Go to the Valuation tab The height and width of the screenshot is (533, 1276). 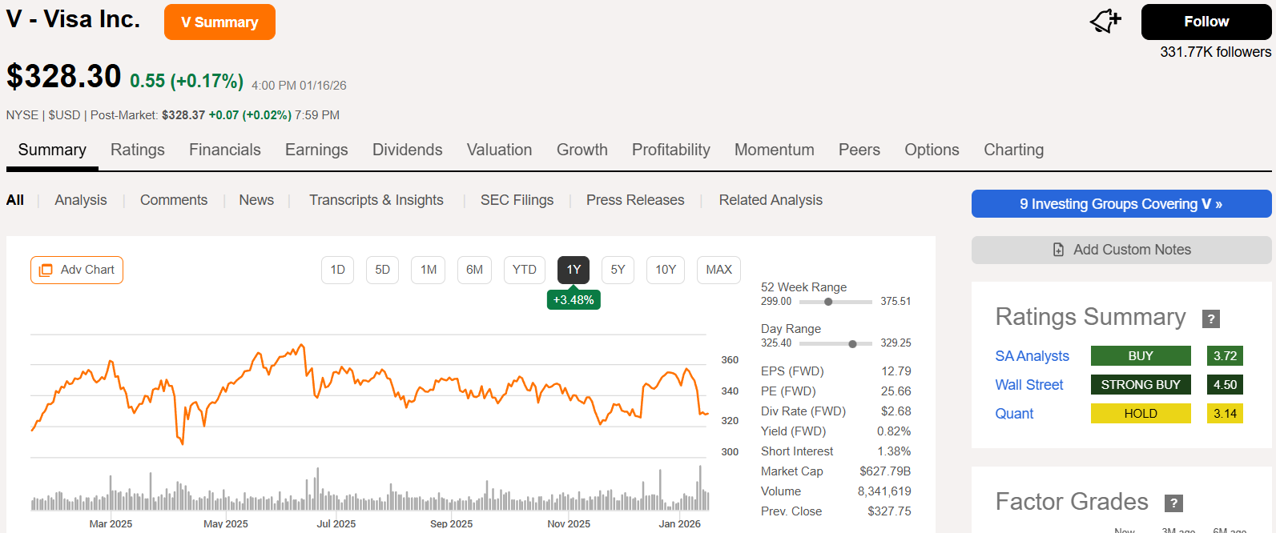tap(500, 150)
